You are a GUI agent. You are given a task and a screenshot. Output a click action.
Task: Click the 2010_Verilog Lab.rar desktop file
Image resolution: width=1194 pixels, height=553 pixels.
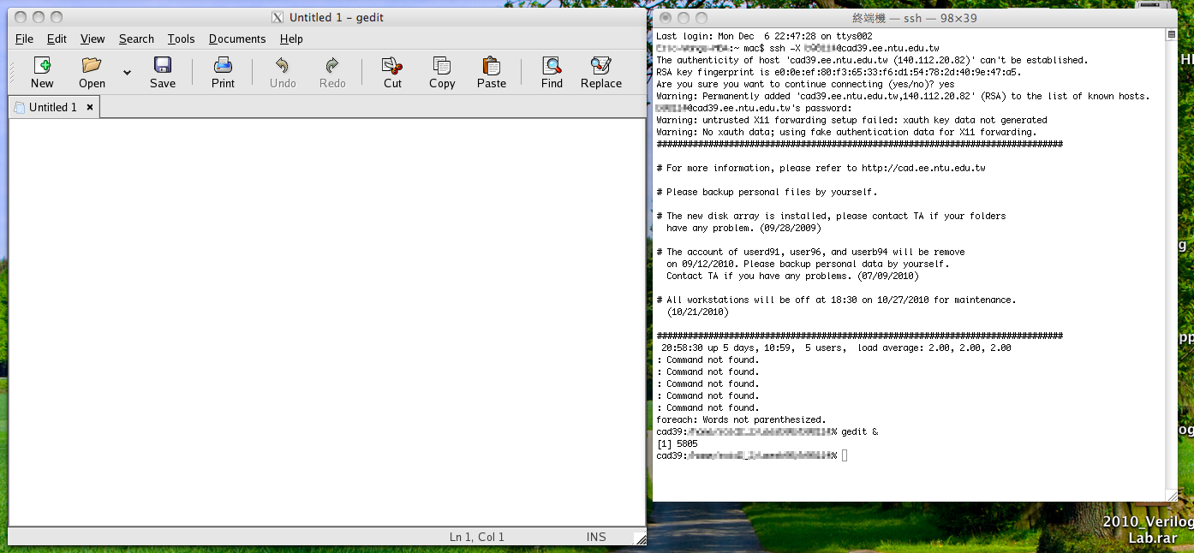pos(1148,530)
